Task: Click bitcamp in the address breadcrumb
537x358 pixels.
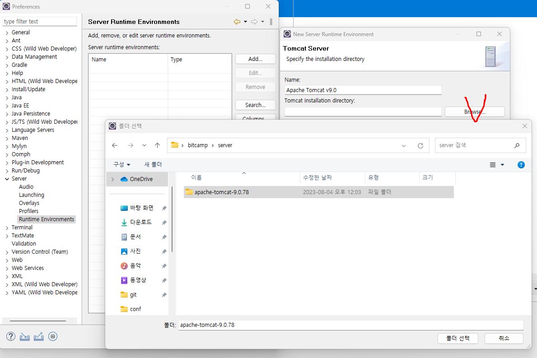Action: click(x=198, y=145)
